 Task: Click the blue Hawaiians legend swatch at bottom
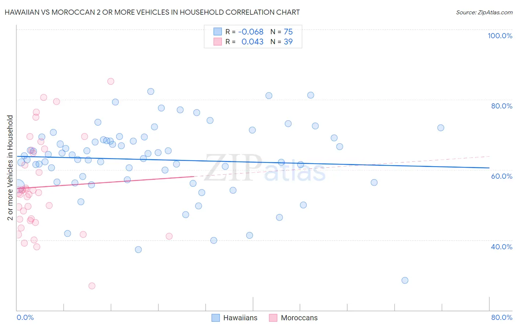(216, 318)
